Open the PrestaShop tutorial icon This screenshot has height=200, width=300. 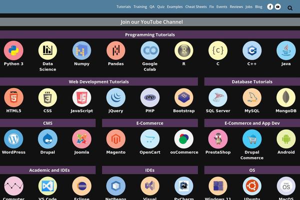point(218,139)
